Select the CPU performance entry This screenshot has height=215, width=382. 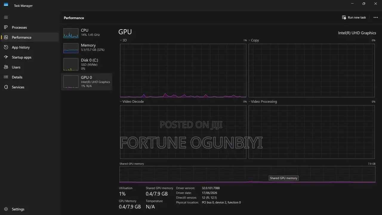tap(87, 33)
